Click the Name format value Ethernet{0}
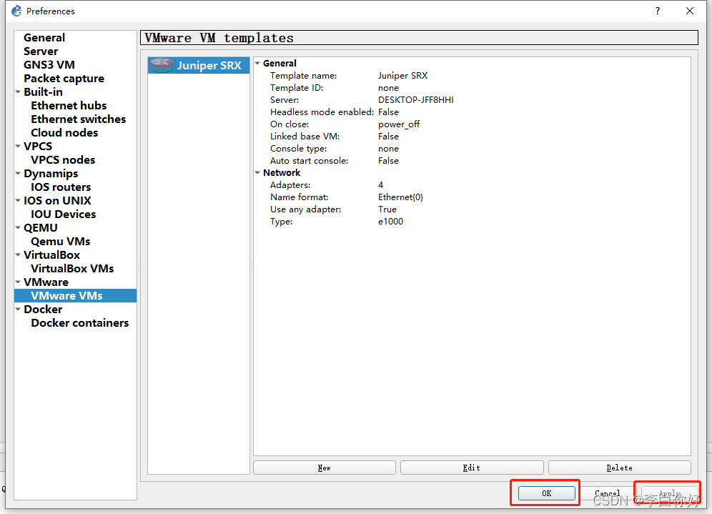 pyautogui.click(x=400, y=197)
